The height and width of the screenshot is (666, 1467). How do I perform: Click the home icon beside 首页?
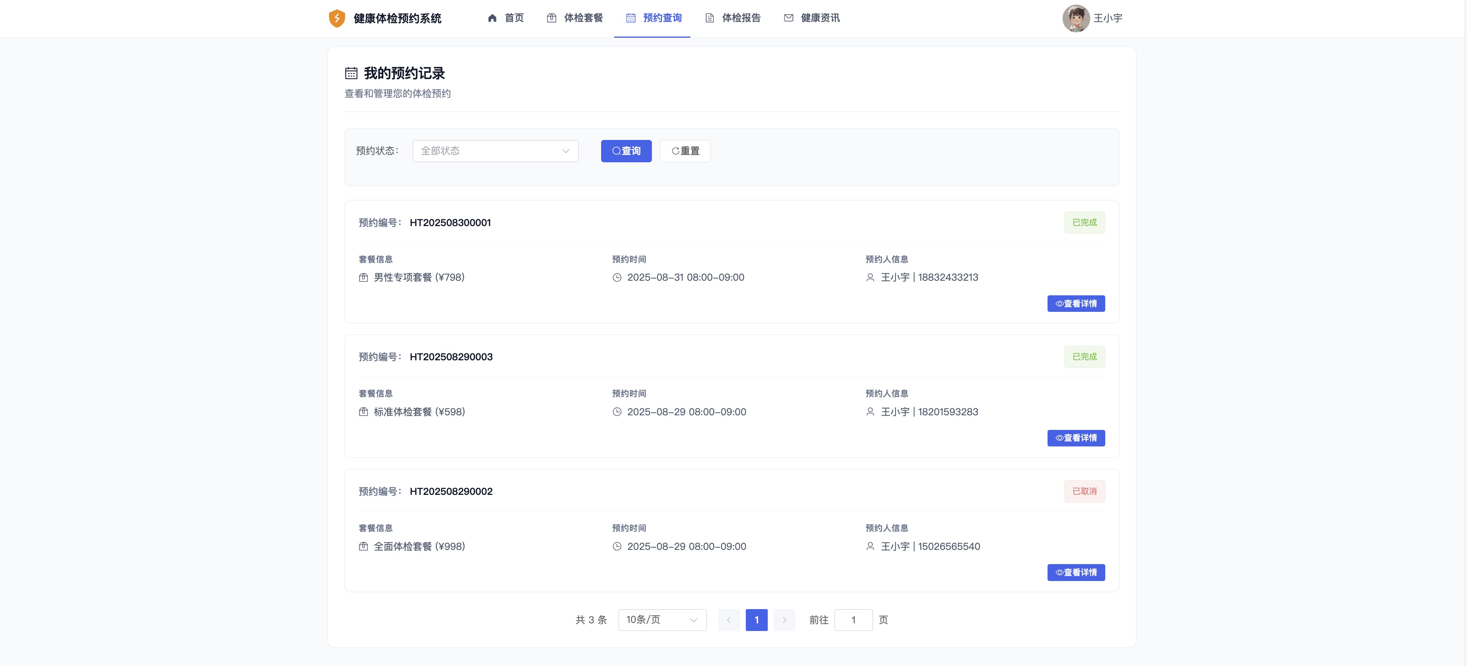point(492,18)
